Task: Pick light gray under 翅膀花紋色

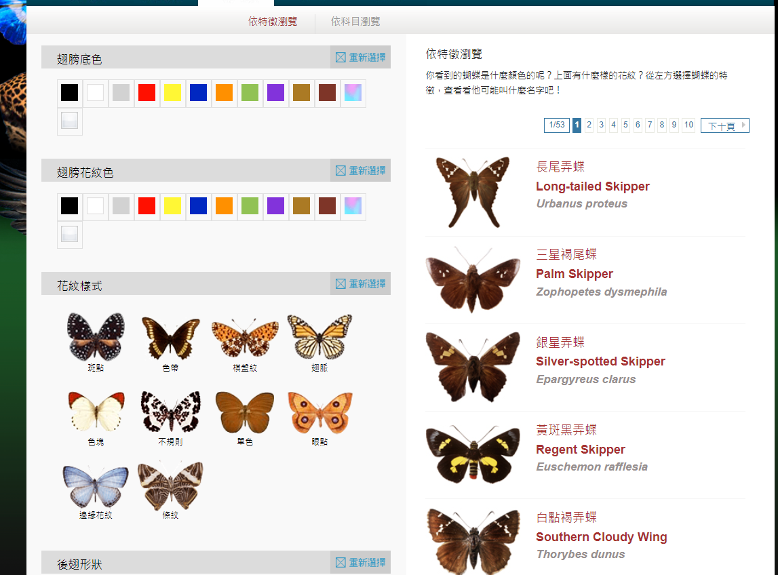Action: [x=121, y=206]
